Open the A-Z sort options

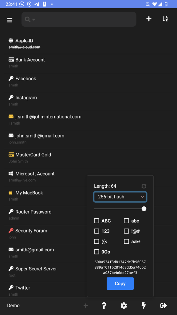[x=165, y=19]
